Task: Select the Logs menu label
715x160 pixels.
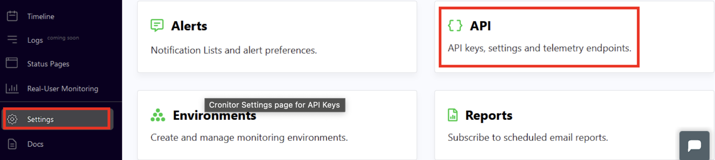Action: coord(35,40)
